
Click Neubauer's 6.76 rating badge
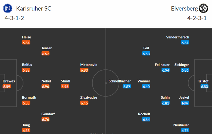coord(185,130)
